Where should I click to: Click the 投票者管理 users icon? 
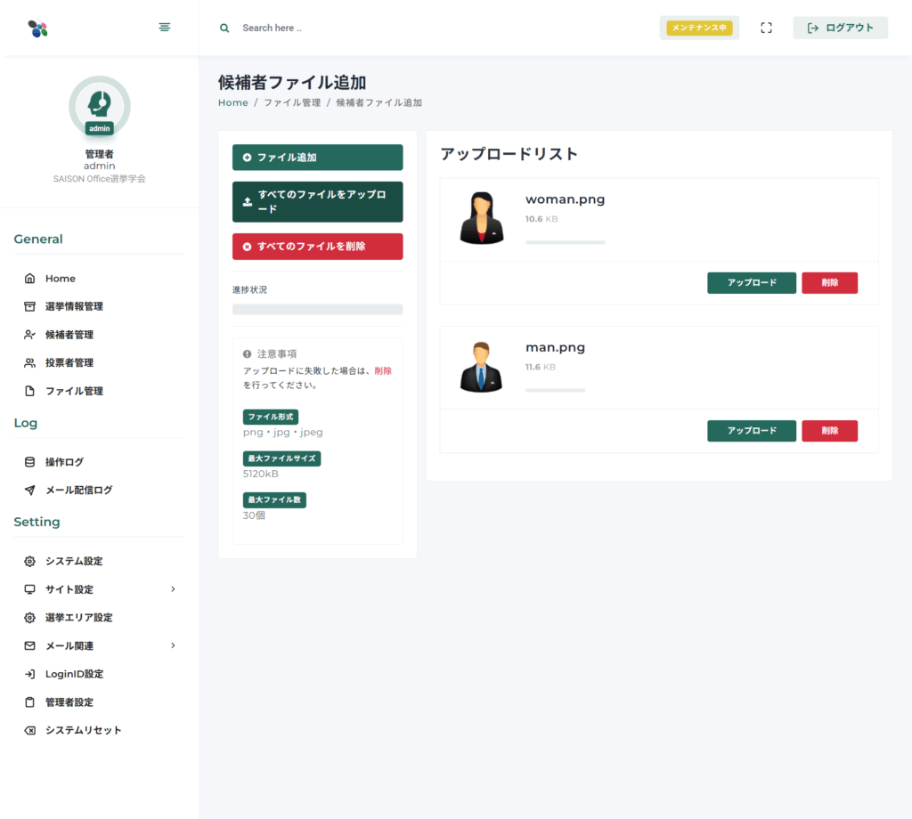pos(29,362)
